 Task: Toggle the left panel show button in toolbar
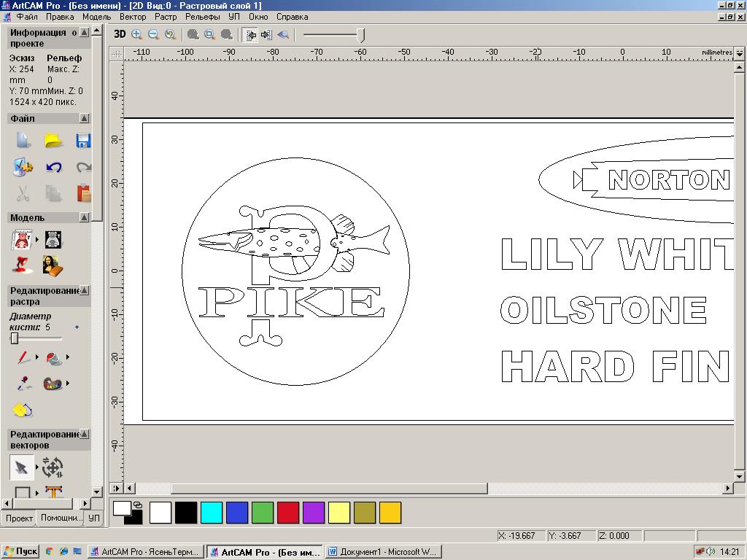250,34
